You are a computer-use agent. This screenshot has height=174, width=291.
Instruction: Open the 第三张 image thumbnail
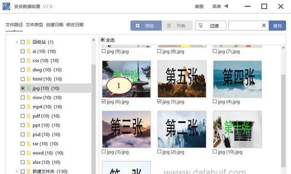click(x=126, y=129)
